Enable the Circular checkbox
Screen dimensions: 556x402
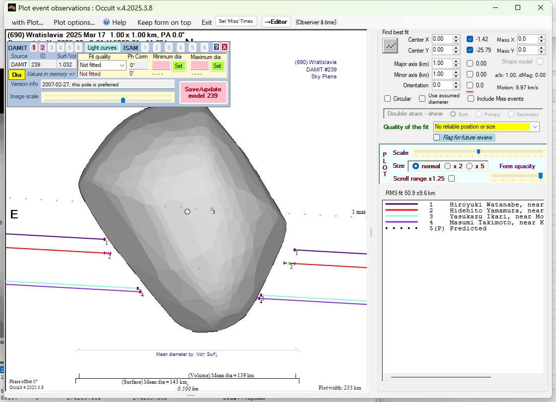[388, 99]
